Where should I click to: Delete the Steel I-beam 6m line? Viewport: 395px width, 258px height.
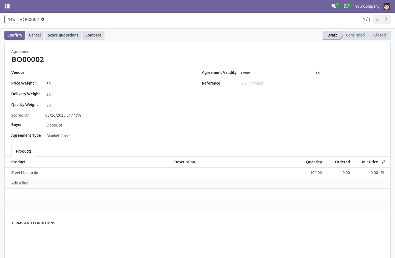[x=382, y=173]
